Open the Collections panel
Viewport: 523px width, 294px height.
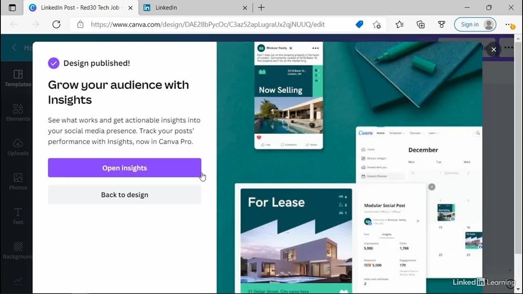(x=420, y=24)
